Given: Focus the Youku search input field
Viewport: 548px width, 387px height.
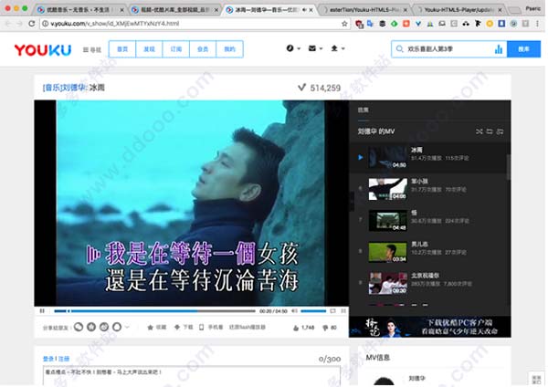Looking at the screenshot, I should click(449, 49).
